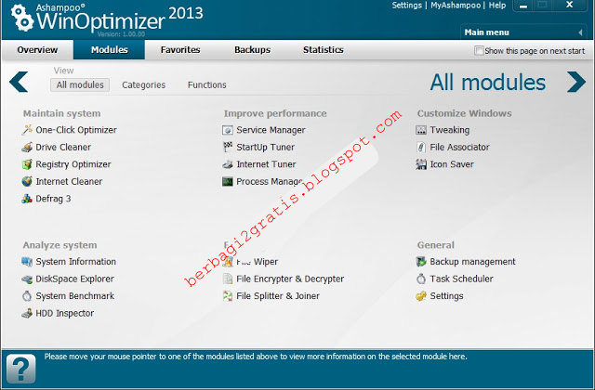Click the Tweaking icon
The width and height of the screenshot is (595, 390).
click(421, 130)
